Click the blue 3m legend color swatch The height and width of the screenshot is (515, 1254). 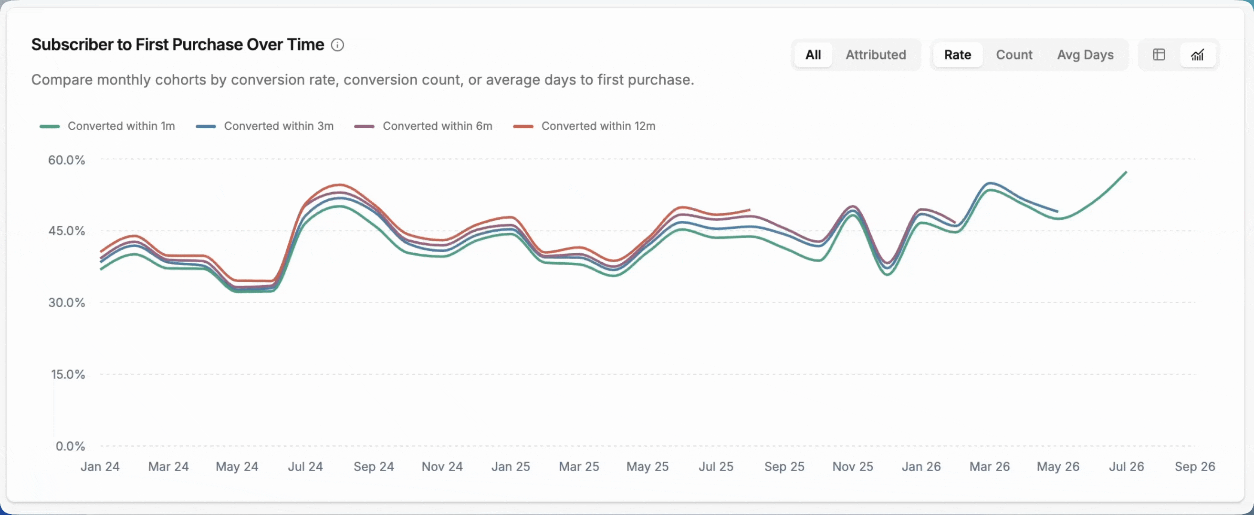[x=206, y=126]
